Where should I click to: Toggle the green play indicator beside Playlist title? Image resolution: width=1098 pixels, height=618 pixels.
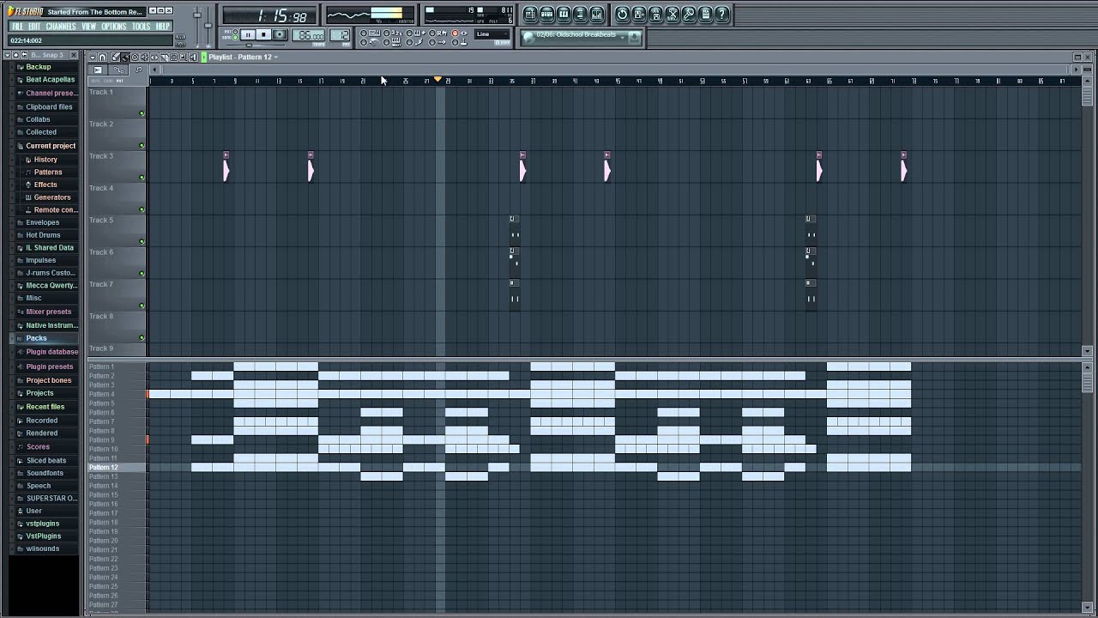coord(204,58)
